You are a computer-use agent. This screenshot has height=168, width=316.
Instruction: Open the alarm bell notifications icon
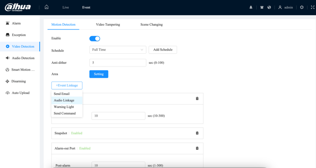point(251,7)
